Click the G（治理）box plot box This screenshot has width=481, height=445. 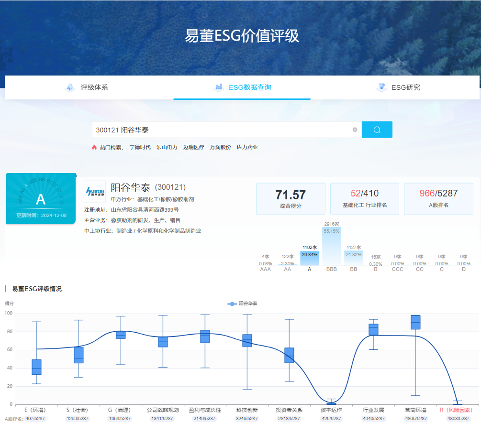(x=121, y=335)
